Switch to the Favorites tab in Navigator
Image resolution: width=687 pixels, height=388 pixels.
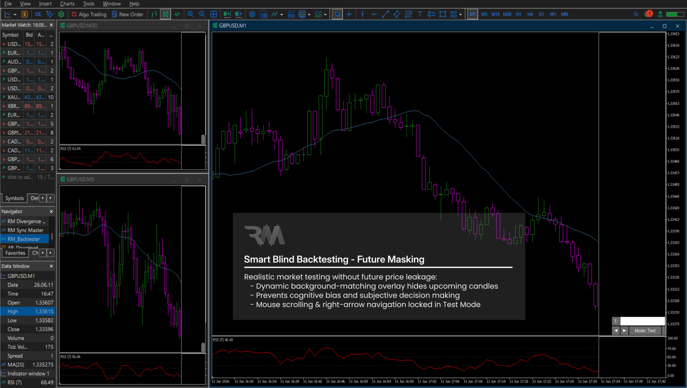(15, 253)
